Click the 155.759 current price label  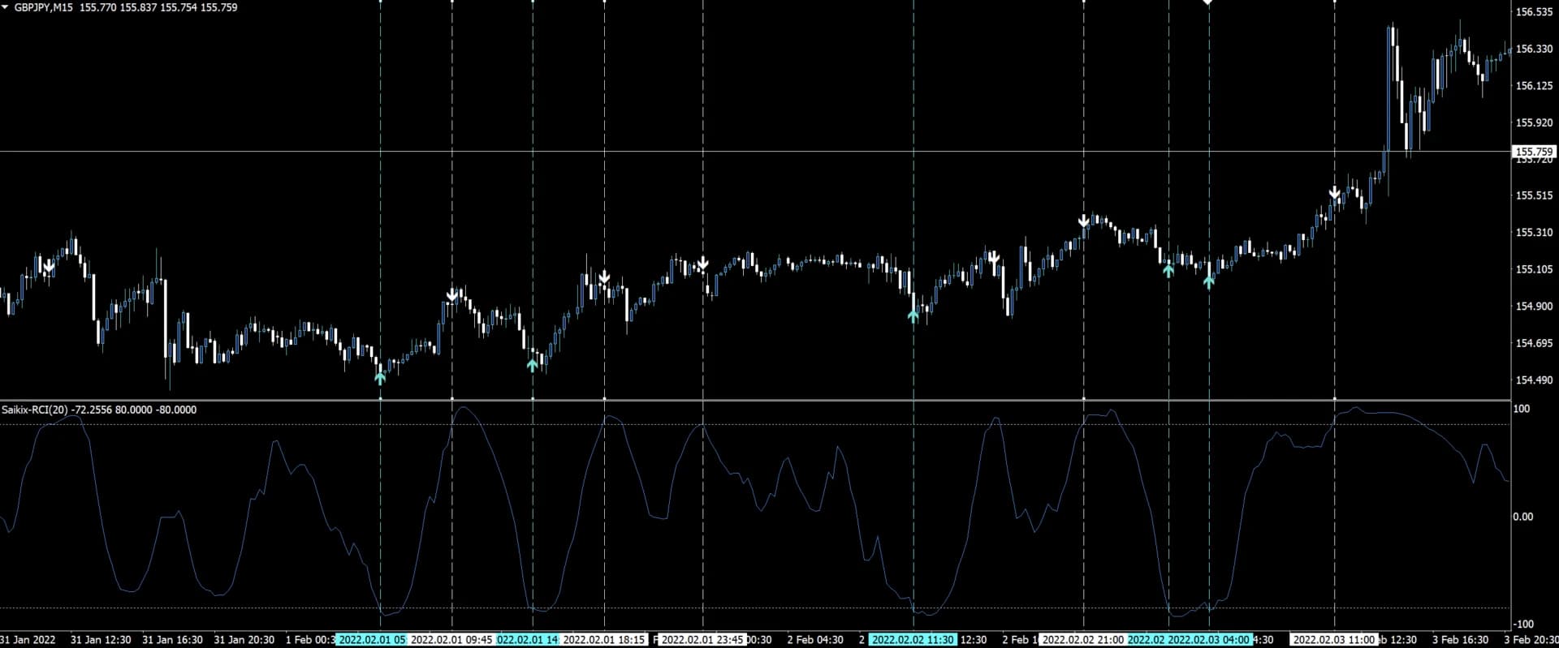[x=1534, y=152]
